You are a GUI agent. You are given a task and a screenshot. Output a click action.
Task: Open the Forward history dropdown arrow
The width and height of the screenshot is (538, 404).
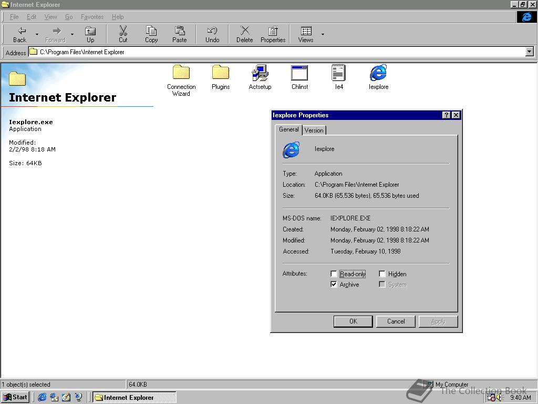(x=72, y=34)
